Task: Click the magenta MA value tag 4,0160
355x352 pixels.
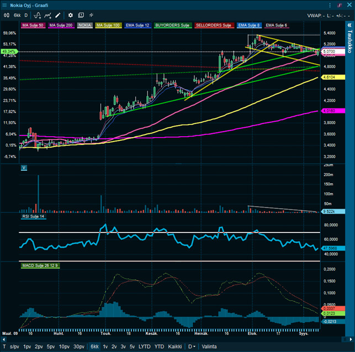Action: 333,111
